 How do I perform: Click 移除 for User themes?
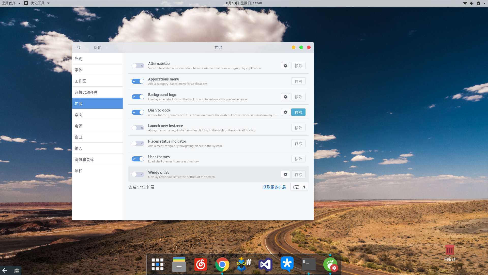pyautogui.click(x=298, y=159)
